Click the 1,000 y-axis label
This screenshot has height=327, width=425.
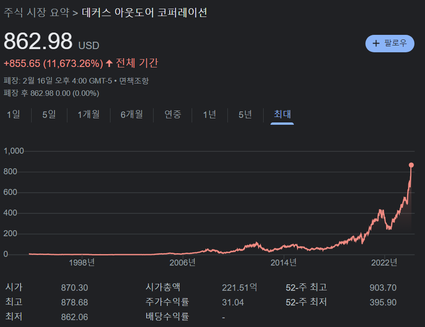(14, 151)
